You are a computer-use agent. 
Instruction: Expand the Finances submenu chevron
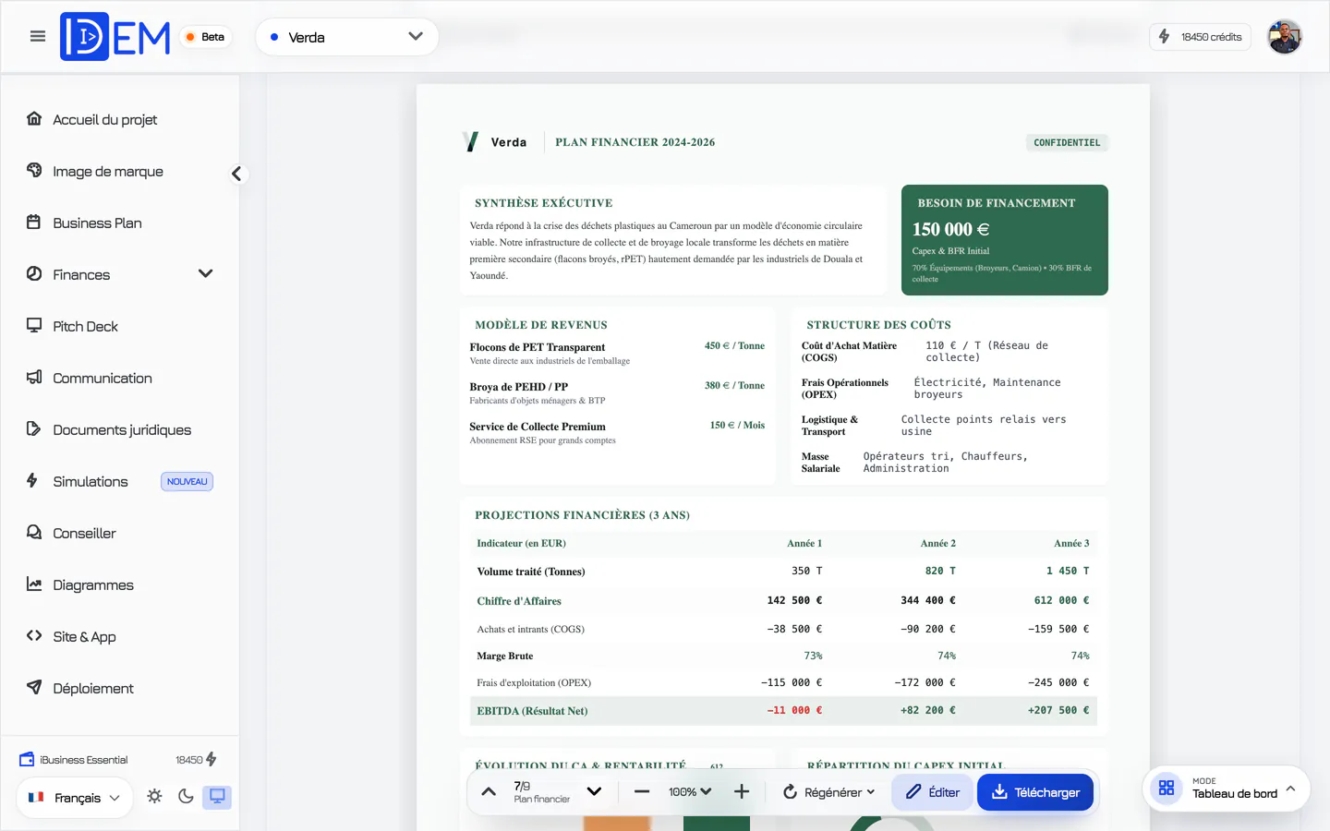click(205, 274)
